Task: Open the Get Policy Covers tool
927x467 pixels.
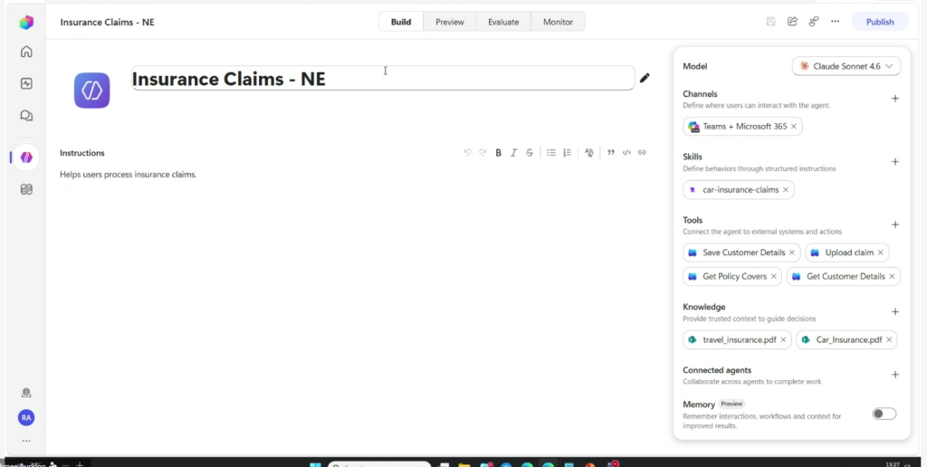Action: (732, 277)
